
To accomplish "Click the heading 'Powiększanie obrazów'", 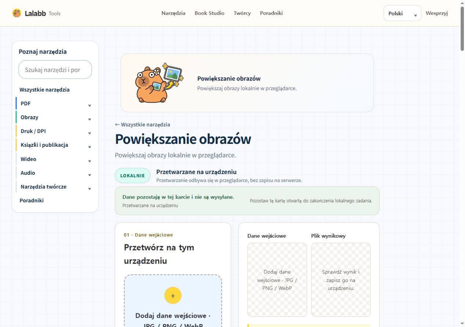I will 183,139.
